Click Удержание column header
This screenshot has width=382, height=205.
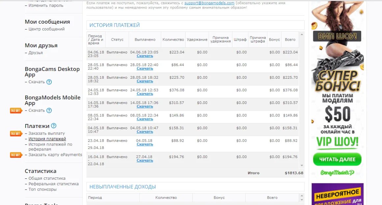point(197,40)
